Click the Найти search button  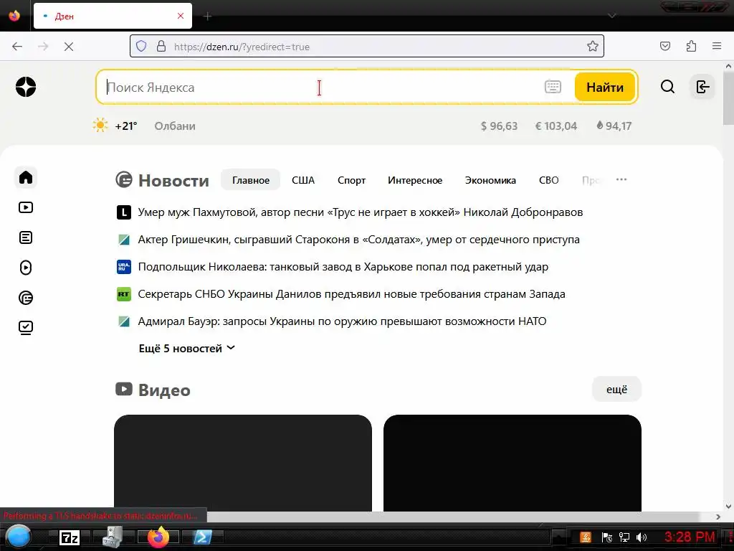tap(605, 87)
